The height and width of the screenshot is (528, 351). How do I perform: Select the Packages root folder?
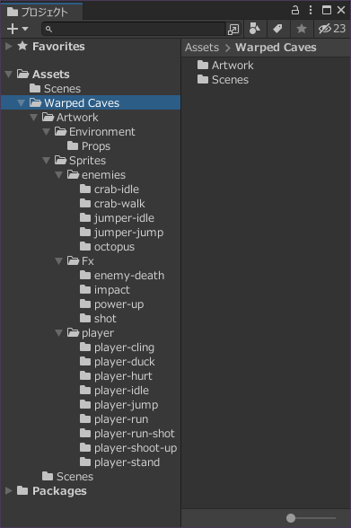52,491
